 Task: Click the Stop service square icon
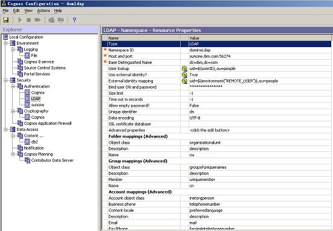[28, 20]
